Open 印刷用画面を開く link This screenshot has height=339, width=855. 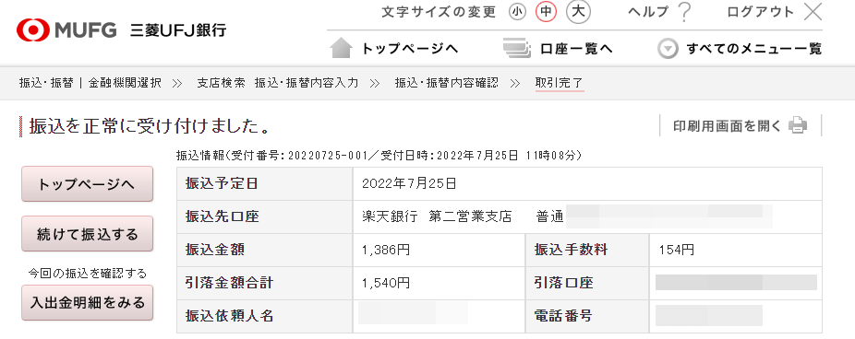click(728, 125)
